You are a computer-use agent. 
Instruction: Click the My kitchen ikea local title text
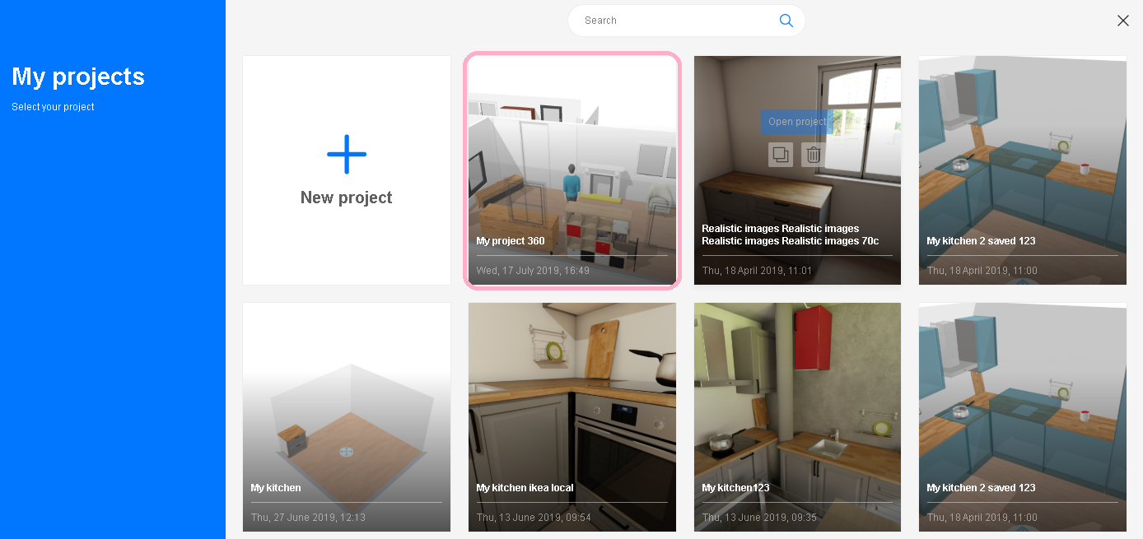coord(524,487)
